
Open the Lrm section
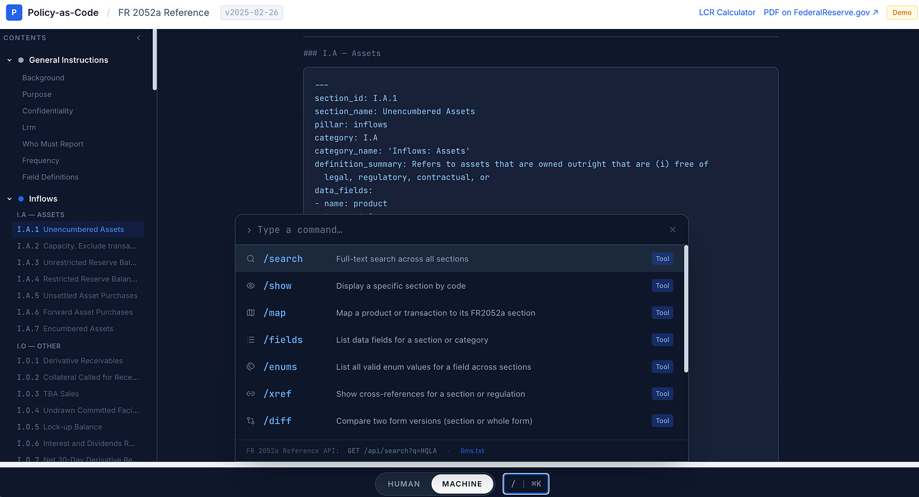[29, 127]
